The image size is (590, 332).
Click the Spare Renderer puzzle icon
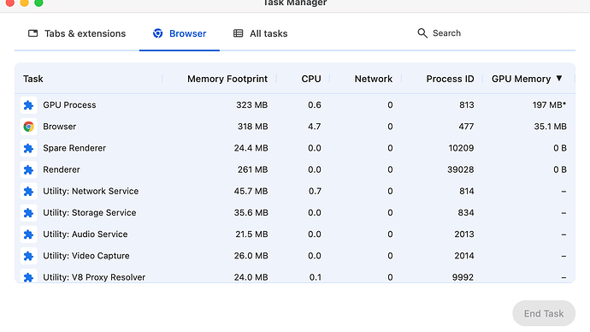point(28,148)
